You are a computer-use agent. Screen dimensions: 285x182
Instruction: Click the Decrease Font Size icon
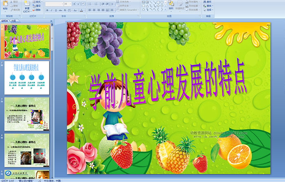[78, 4]
